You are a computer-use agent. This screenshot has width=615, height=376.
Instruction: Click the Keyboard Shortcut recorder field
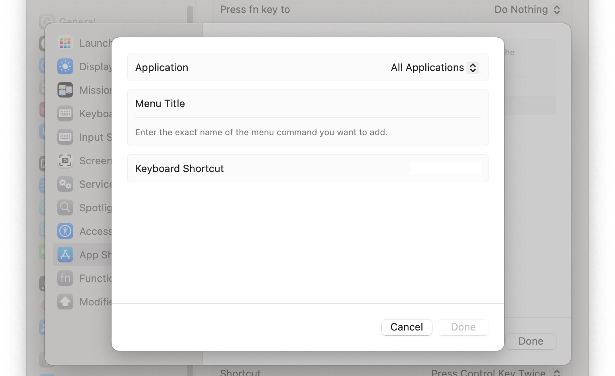pyautogui.click(x=445, y=169)
